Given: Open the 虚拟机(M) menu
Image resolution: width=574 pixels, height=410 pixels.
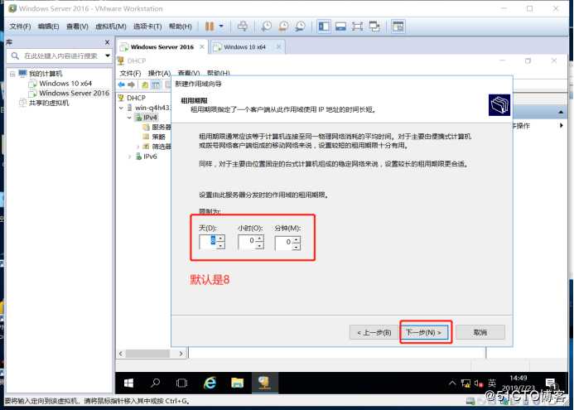Looking at the screenshot, I should point(110,27).
